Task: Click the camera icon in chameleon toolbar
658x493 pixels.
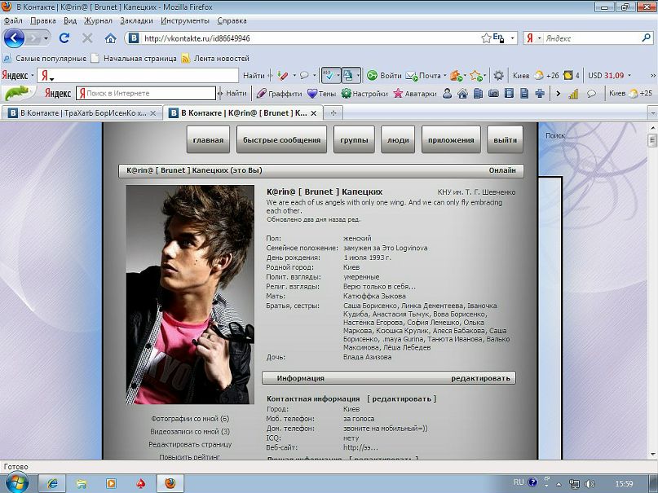Action: click(493, 94)
